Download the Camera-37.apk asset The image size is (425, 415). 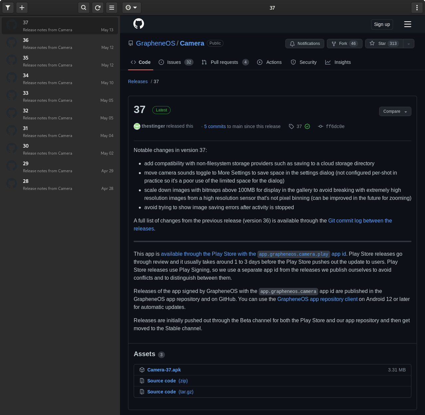(164, 370)
